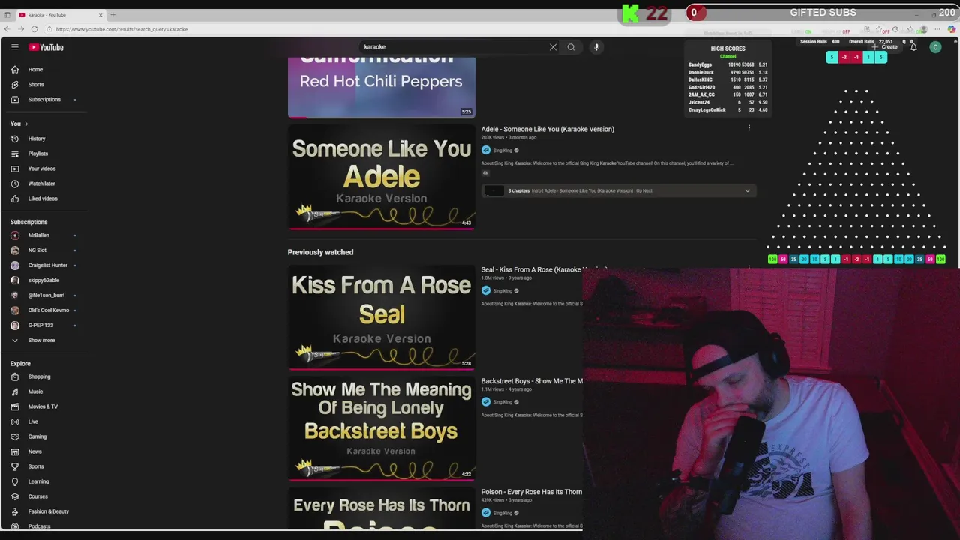Click Poison - Every Rose title
The image size is (960, 540).
(531, 492)
